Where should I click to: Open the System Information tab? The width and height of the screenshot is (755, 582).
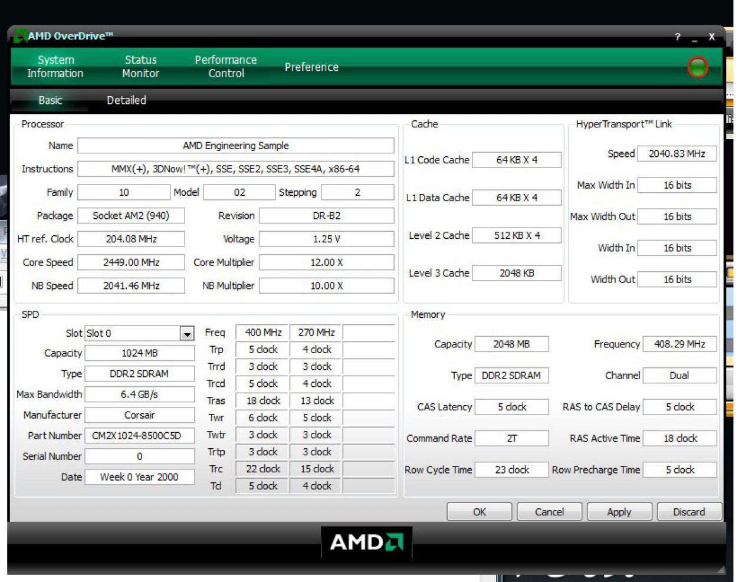(55, 67)
